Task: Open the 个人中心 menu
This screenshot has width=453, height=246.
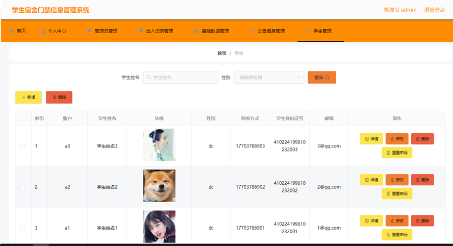Action: coord(57,31)
